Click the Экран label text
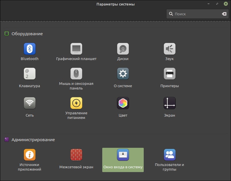The width and height of the screenshot is (231, 181). [170, 115]
